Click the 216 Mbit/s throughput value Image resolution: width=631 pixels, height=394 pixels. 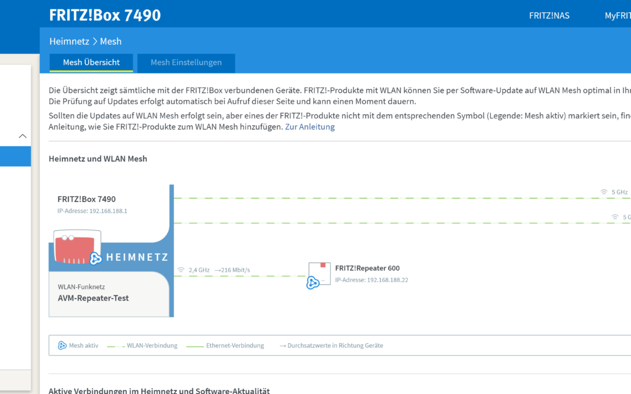(x=235, y=270)
